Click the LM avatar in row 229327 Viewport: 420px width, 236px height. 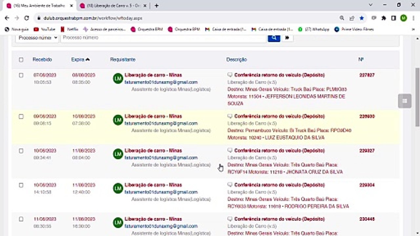[118, 154]
